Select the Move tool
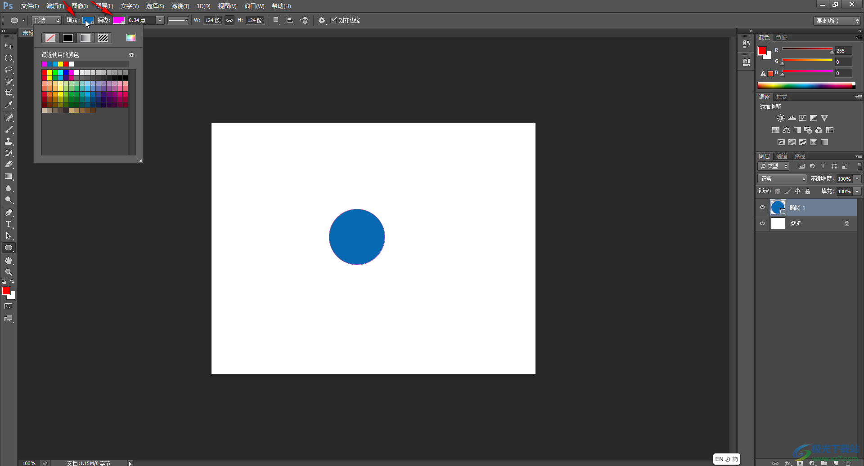The image size is (864, 466). click(9, 46)
